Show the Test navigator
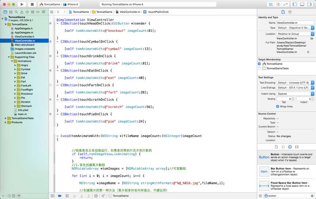This screenshot has width=316, height=199. click(27, 12)
